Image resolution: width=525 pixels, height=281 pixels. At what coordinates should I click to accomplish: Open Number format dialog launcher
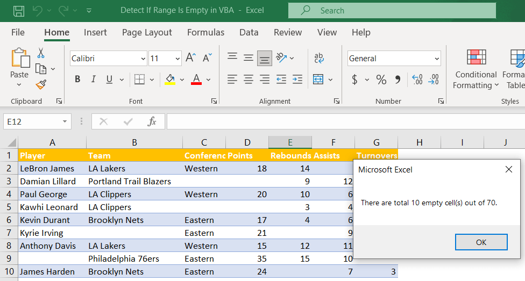(x=441, y=101)
